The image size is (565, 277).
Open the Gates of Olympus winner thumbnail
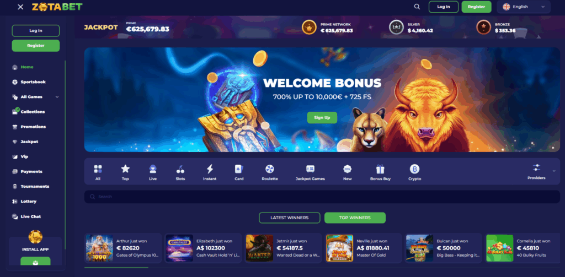pyautogui.click(x=99, y=248)
